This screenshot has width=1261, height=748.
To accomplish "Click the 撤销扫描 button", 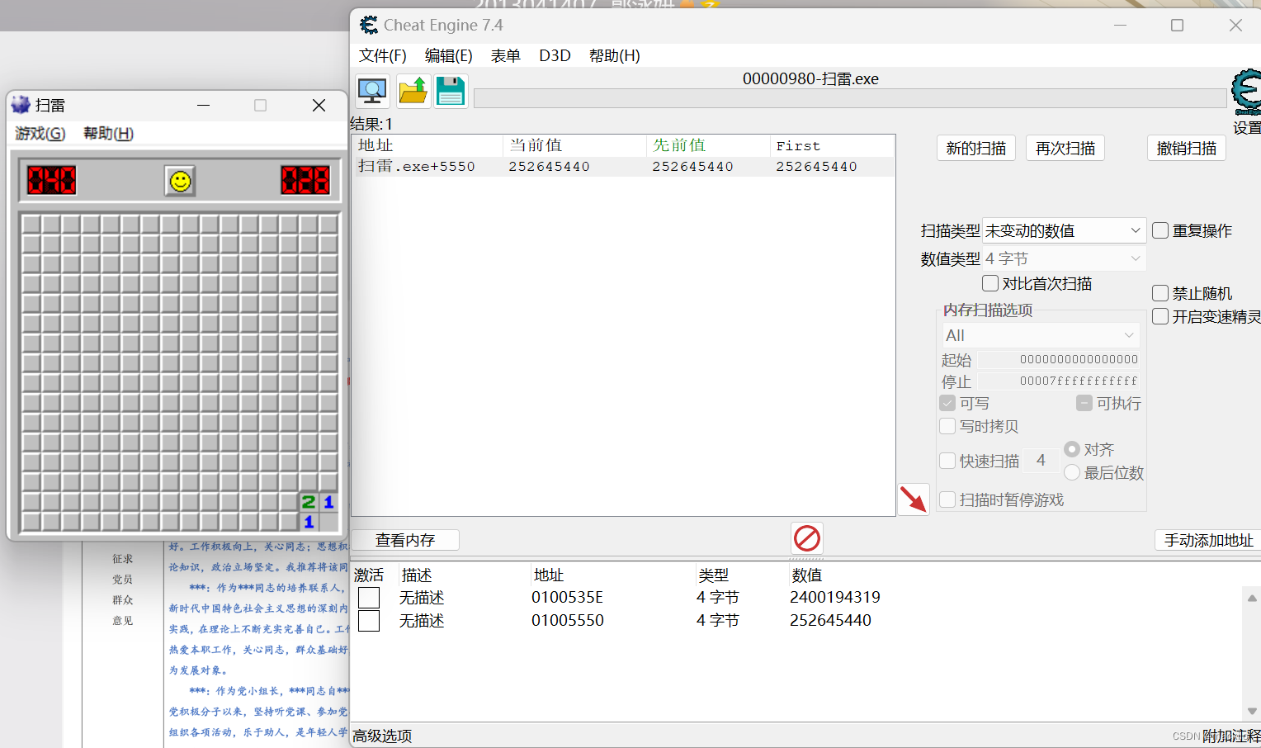I will [1187, 148].
